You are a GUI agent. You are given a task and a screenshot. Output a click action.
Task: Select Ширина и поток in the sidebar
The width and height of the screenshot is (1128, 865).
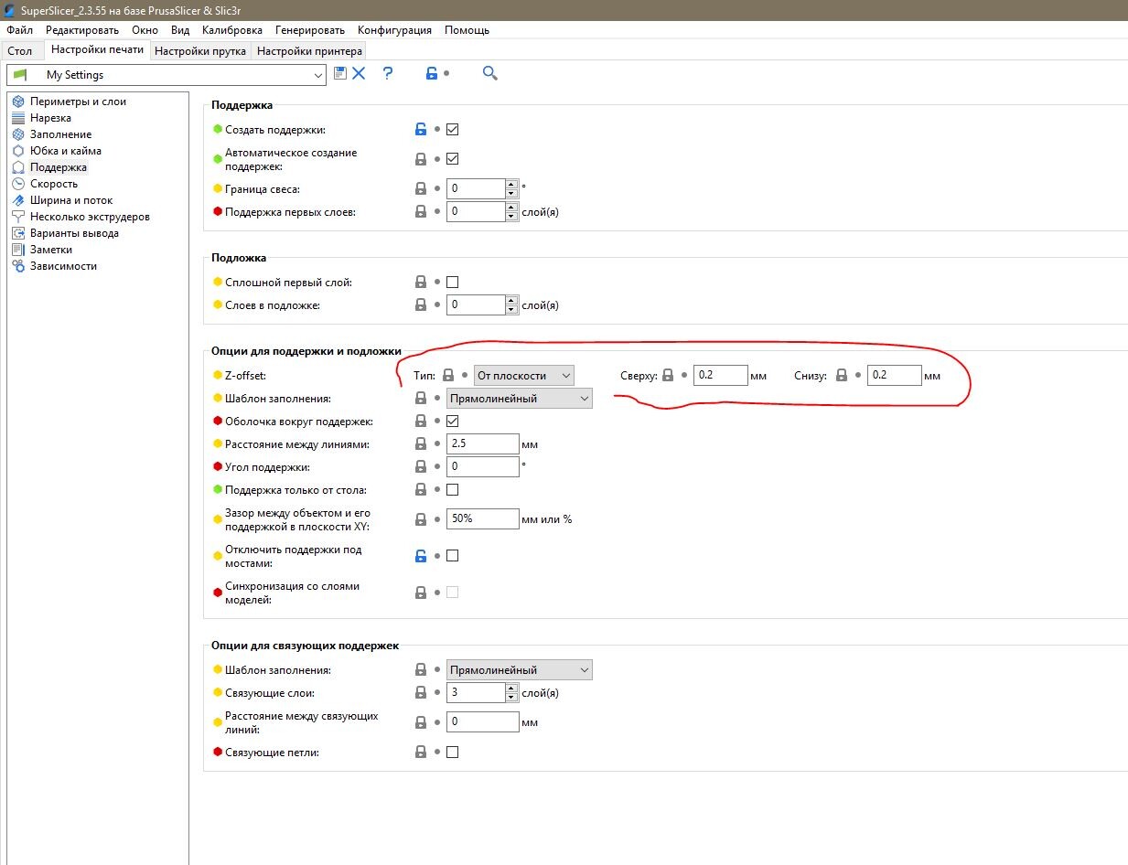[x=71, y=200]
